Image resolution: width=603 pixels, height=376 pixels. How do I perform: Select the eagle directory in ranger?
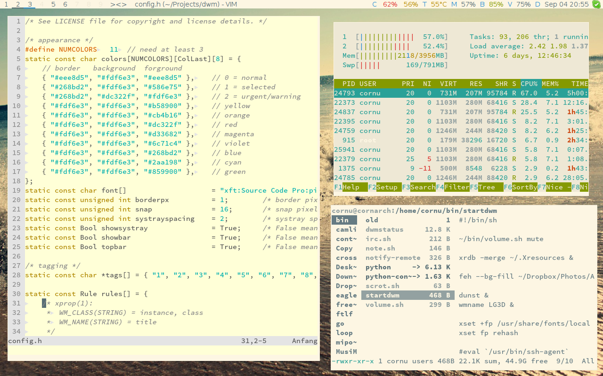tap(346, 295)
